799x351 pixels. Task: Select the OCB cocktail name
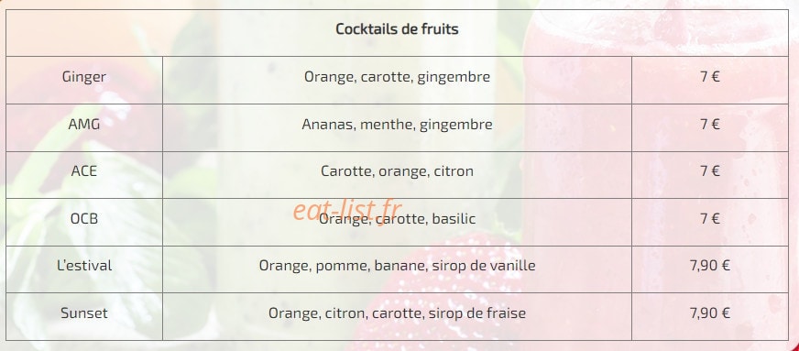point(84,219)
